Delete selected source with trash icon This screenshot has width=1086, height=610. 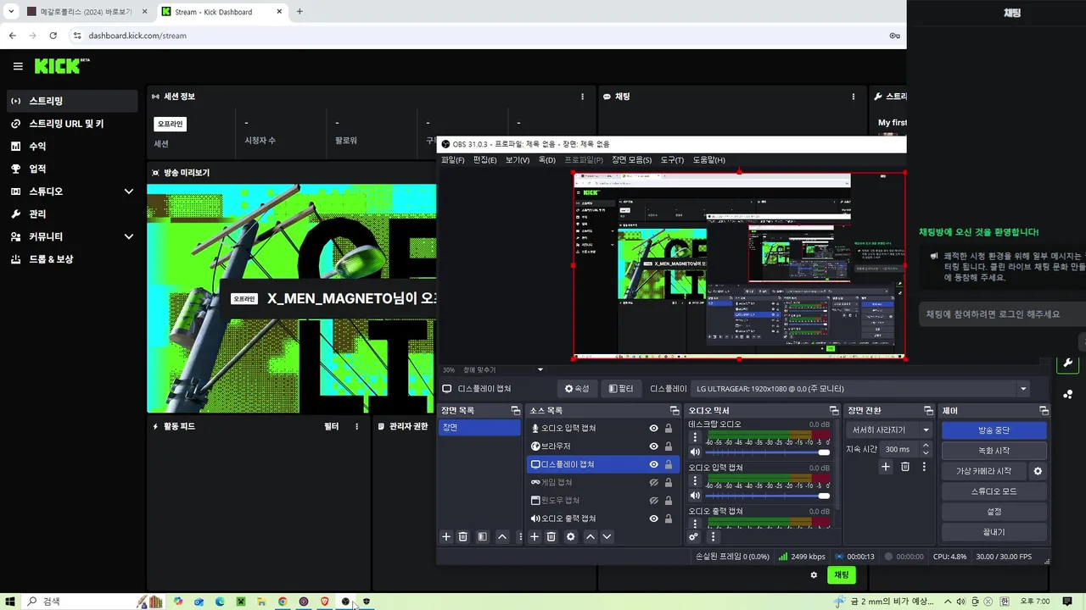pyautogui.click(x=551, y=536)
